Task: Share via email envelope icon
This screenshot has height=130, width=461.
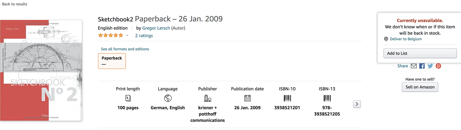Action: coord(414,66)
